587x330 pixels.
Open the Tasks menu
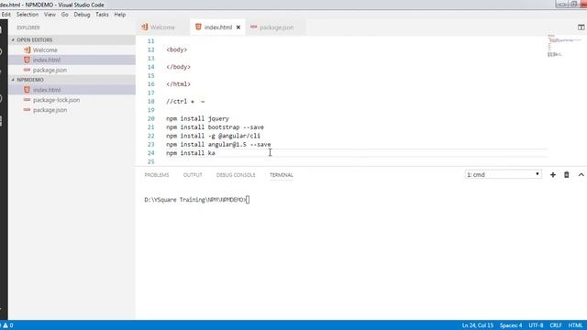point(102,15)
